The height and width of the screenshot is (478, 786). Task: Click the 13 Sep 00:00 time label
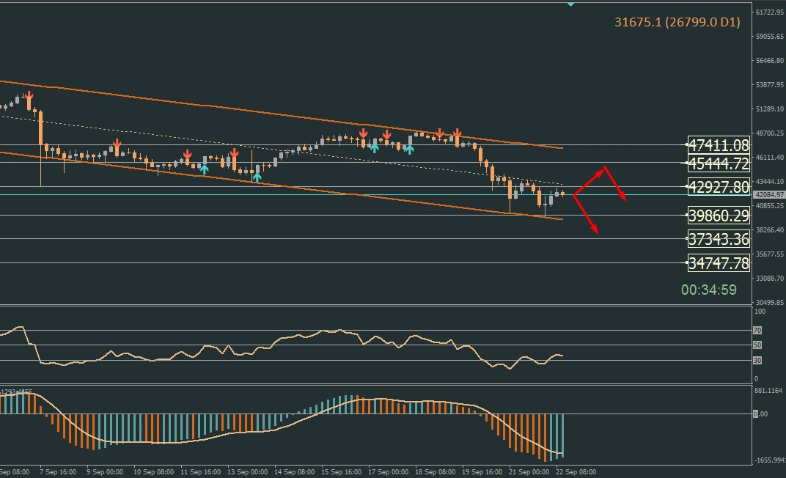click(x=247, y=471)
